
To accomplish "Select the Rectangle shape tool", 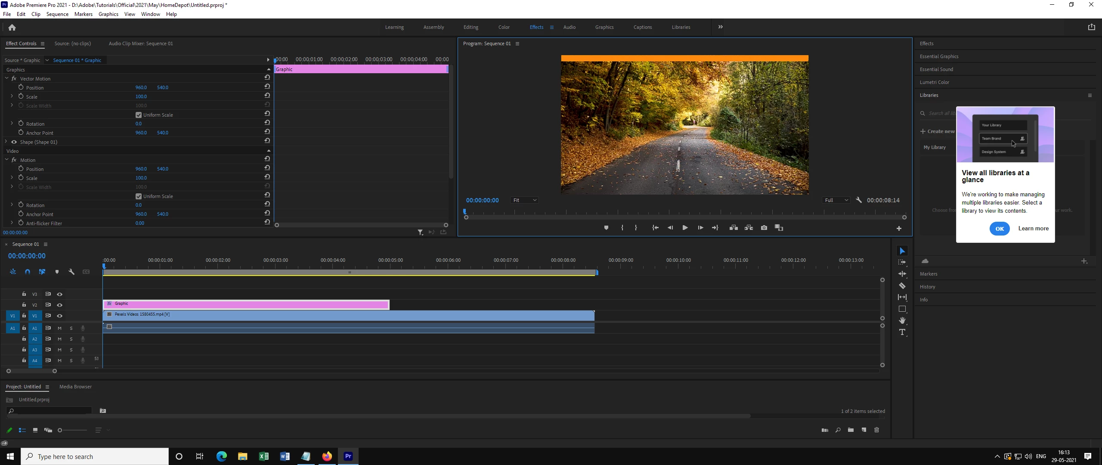I will click(902, 309).
